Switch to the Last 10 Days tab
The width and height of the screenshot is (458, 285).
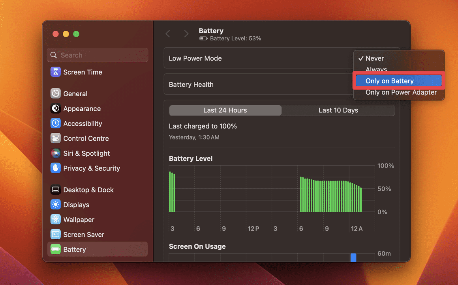[338, 110]
